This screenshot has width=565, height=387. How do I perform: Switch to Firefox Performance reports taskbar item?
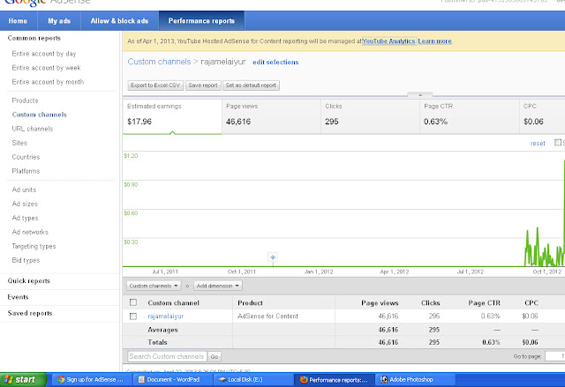point(334,379)
